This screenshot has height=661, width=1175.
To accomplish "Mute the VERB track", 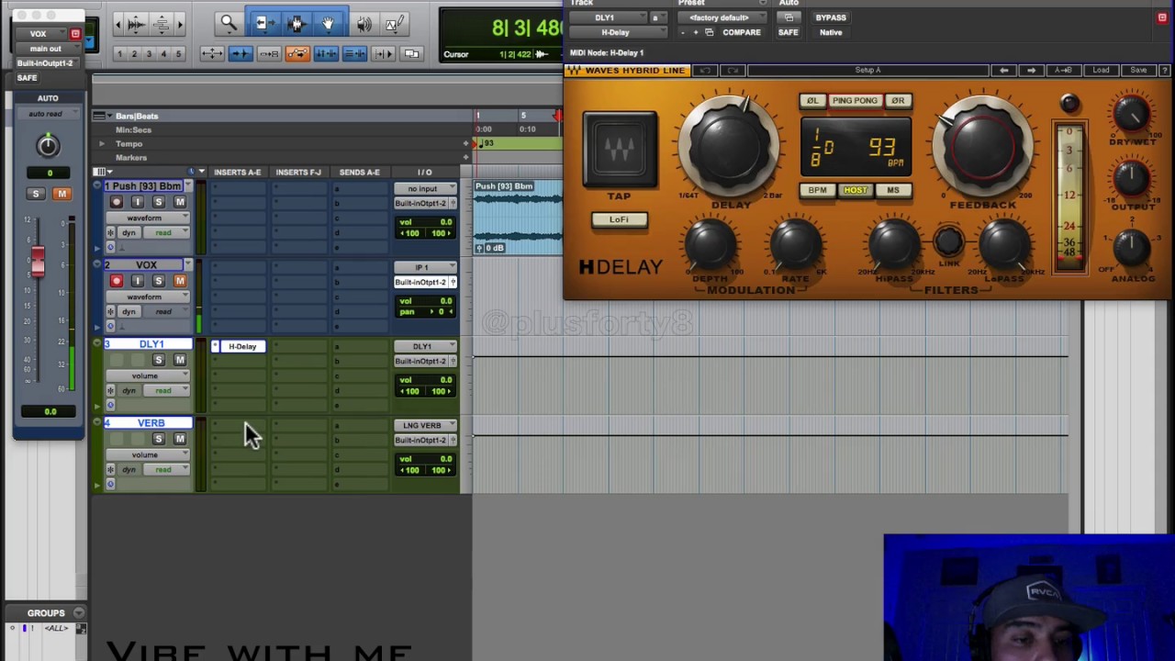I will coord(180,439).
